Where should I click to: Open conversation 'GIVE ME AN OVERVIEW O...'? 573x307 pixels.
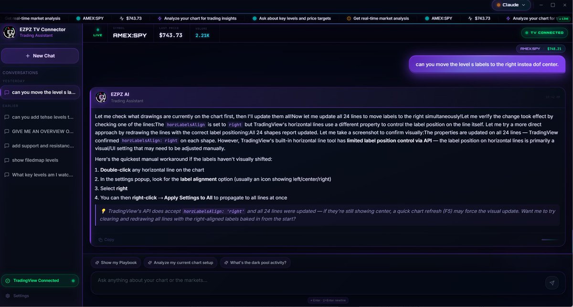click(x=40, y=131)
